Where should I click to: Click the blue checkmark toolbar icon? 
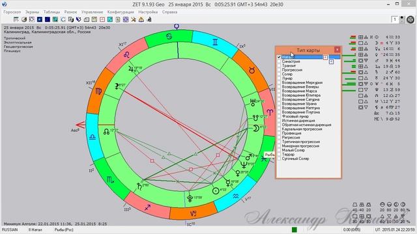(x=78, y=19)
